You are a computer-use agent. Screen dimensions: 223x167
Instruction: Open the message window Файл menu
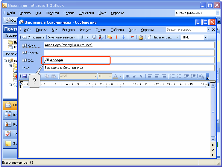point(27,30)
